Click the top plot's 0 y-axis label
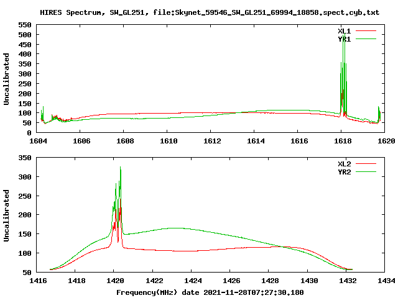Screen dimensions: 398x298 coord(29,133)
